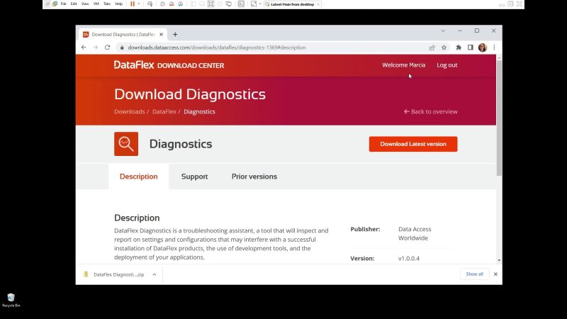Image resolution: width=567 pixels, height=319 pixels.
Task: Open the Edit menu in VMware toolbar
Action: pyautogui.click(x=74, y=4)
